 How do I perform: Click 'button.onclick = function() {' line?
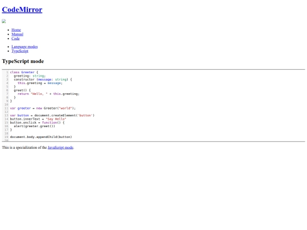(x=37, y=123)
